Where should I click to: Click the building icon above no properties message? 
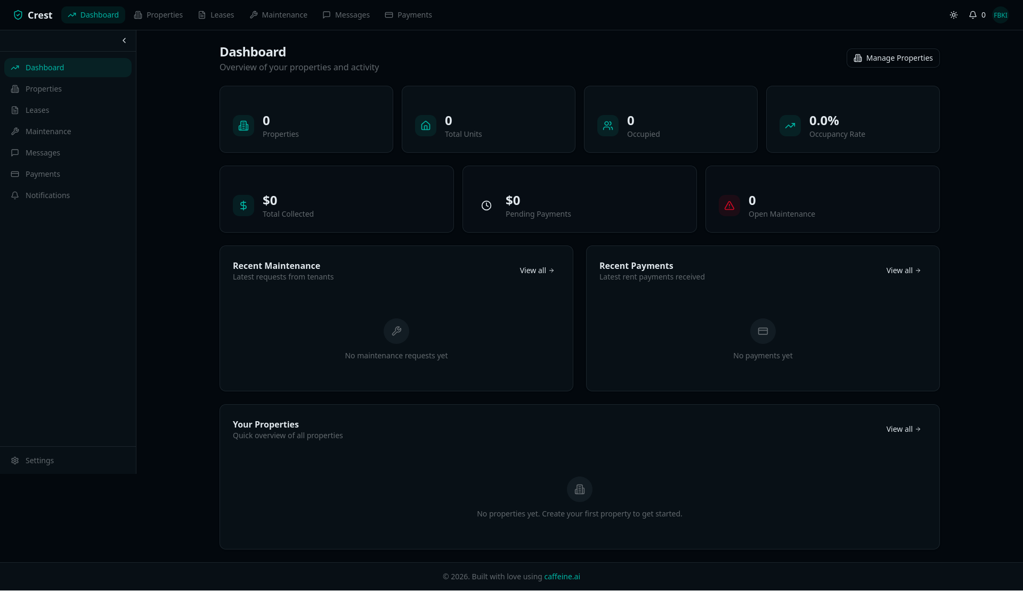tap(580, 489)
